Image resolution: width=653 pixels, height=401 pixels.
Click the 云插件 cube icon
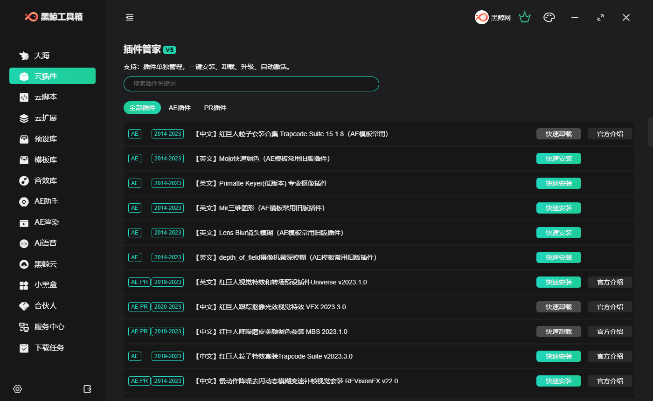(x=24, y=76)
